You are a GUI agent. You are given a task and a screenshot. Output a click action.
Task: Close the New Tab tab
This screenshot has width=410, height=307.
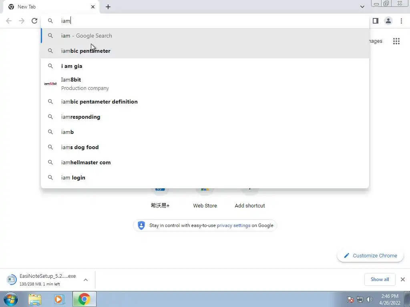point(93,7)
